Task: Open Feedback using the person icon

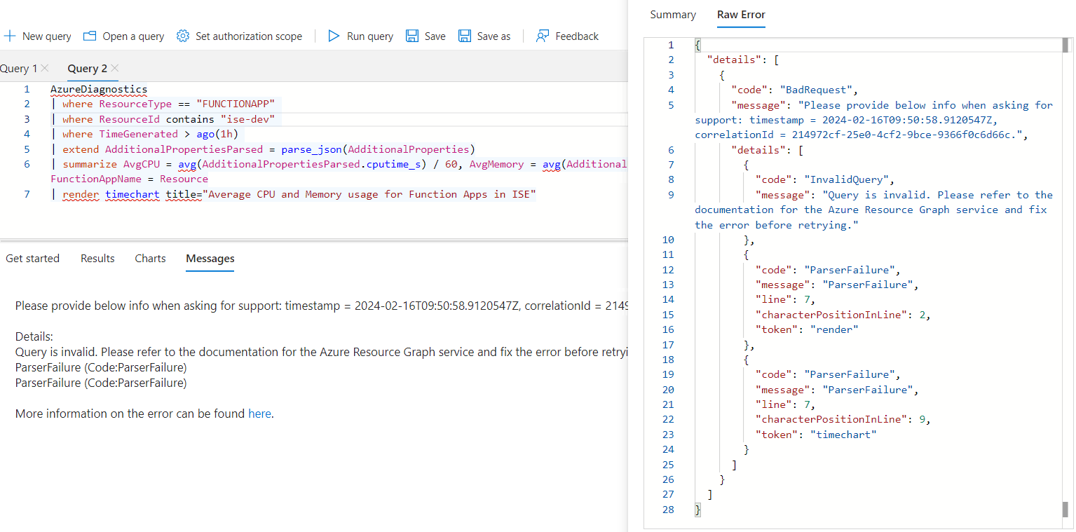Action: click(543, 36)
